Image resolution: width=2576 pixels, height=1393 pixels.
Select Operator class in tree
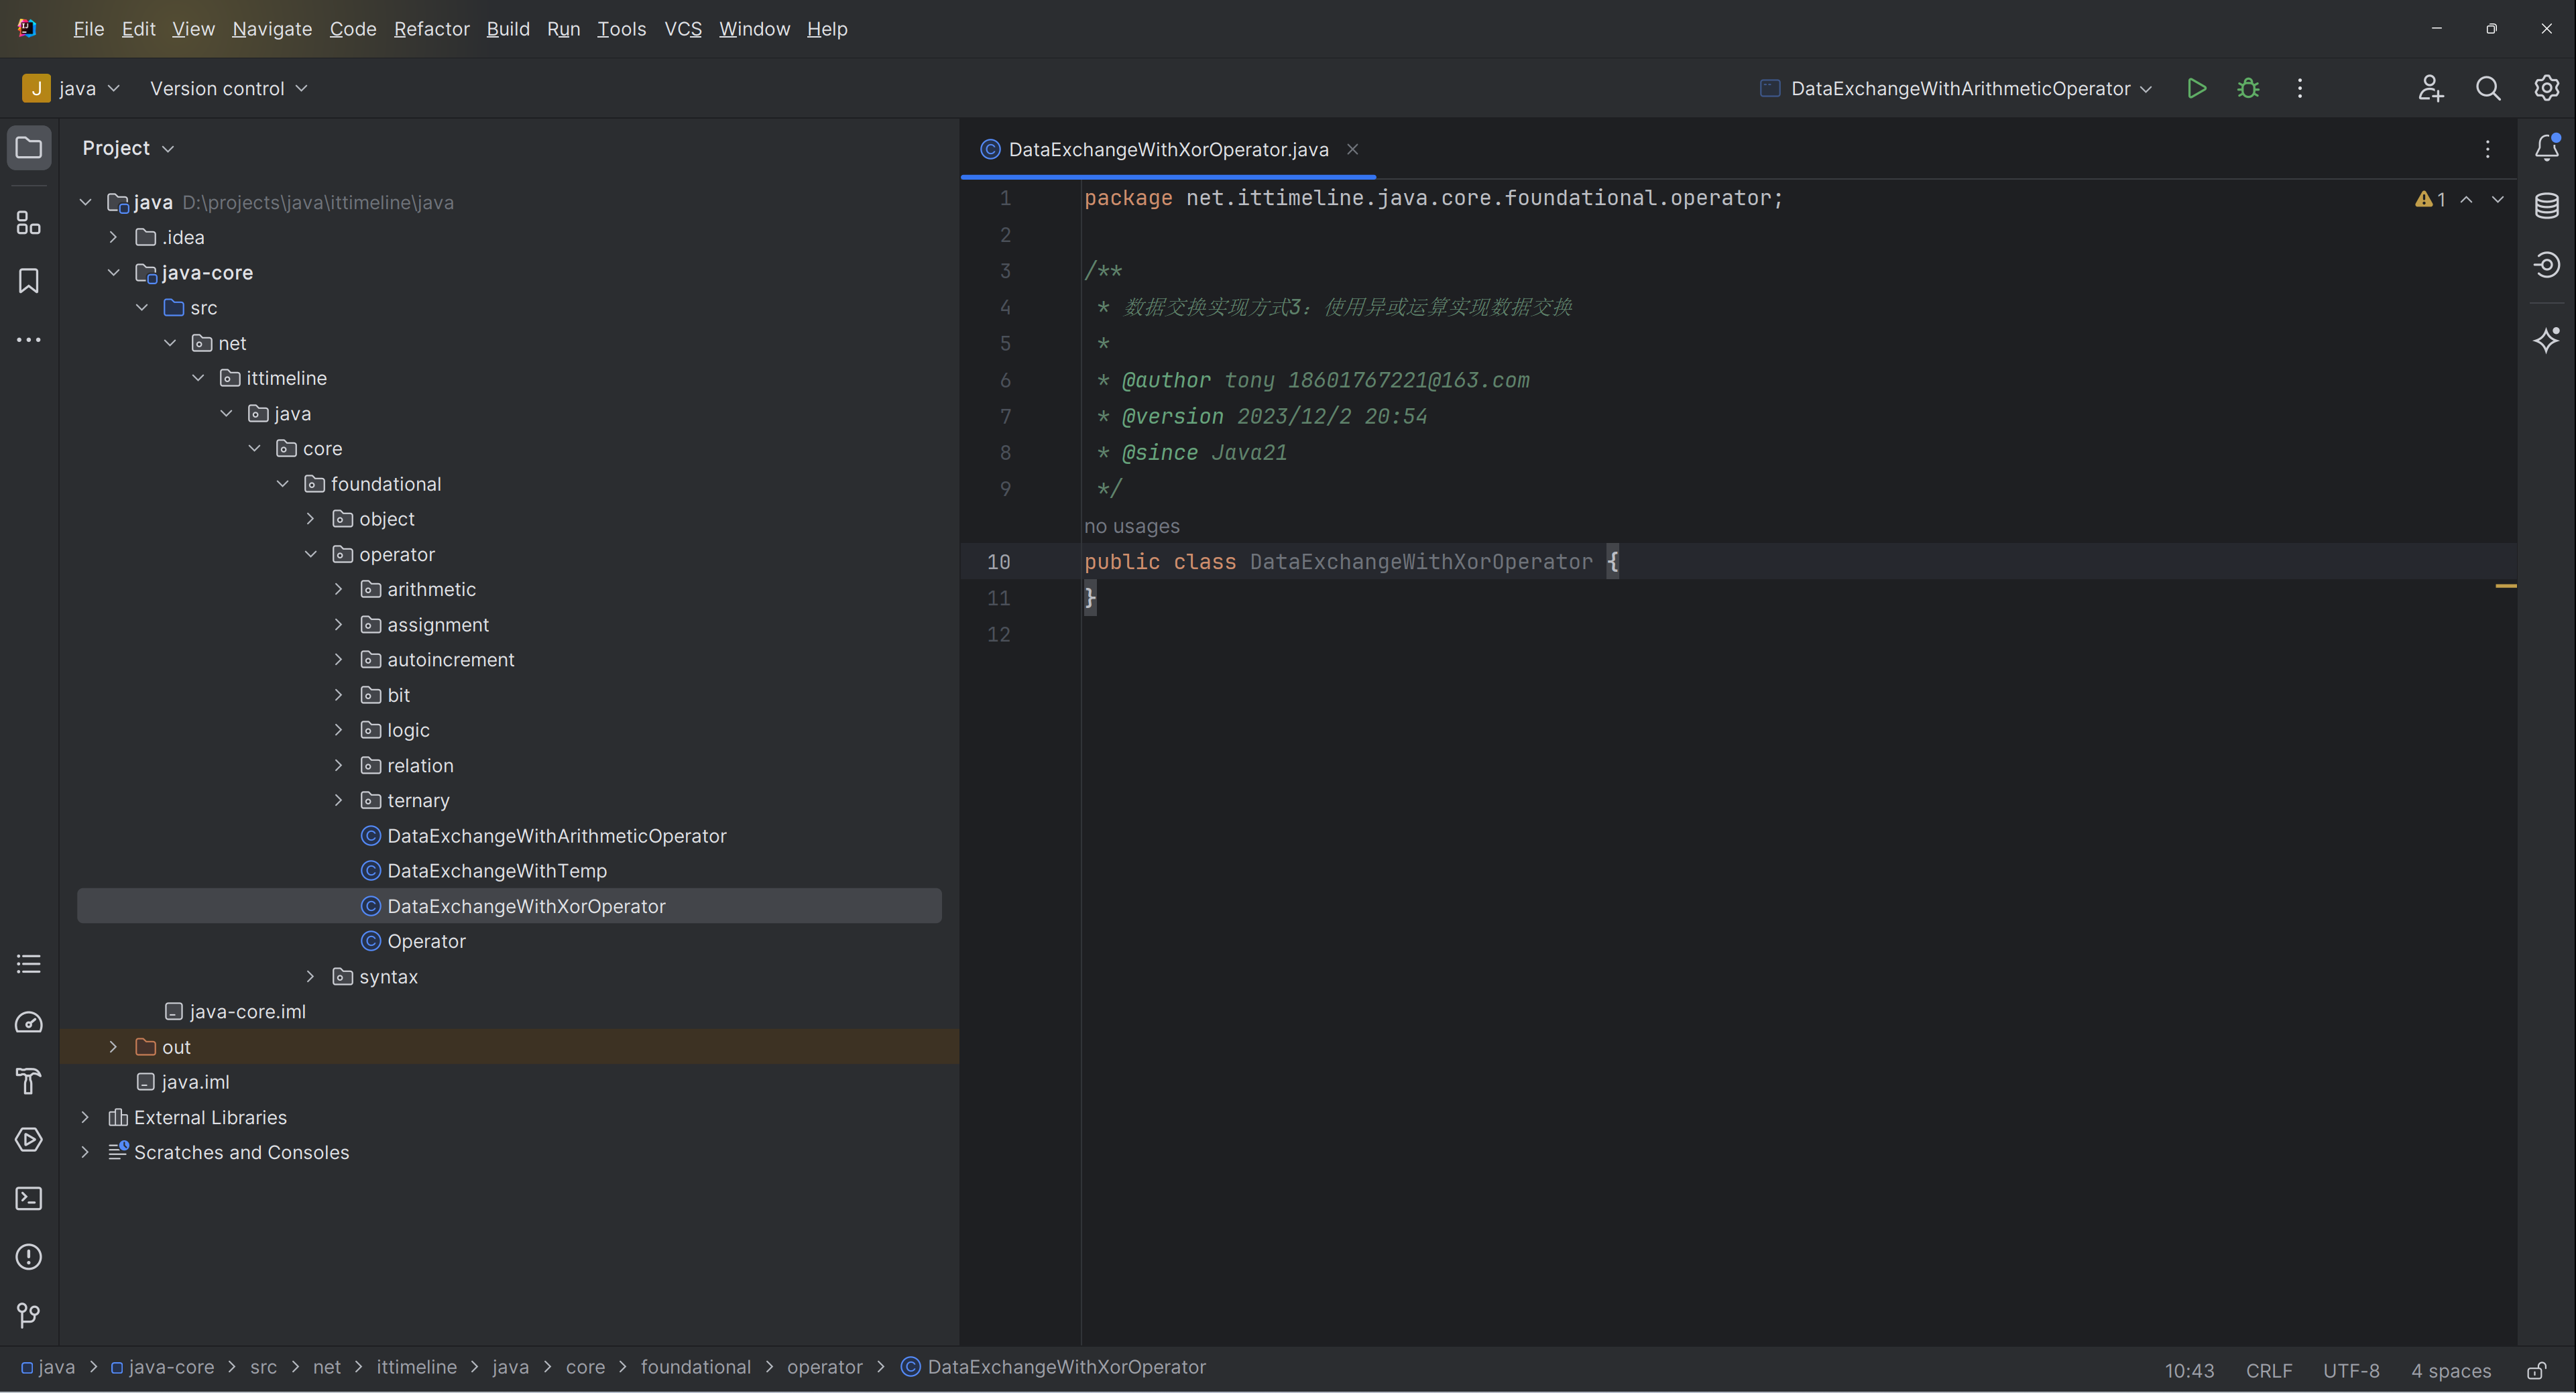tap(426, 941)
